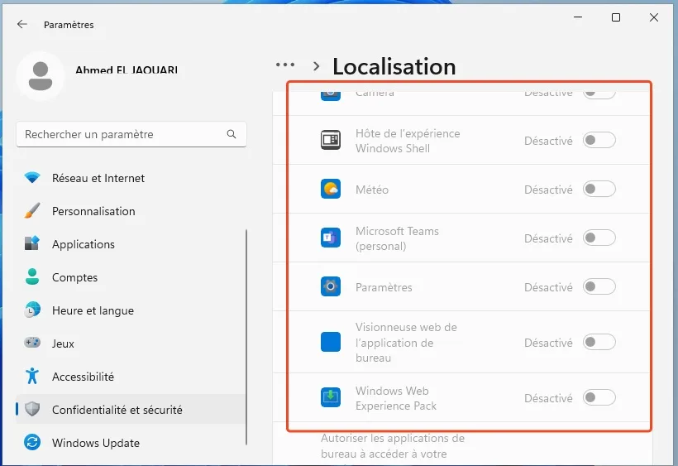This screenshot has height=466, width=678.
Task: Click the Réseau et Internet Wi-Fi icon
Action: pos(32,177)
